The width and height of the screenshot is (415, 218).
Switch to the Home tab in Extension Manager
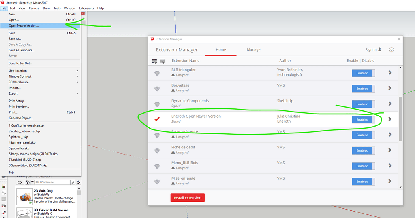click(x=221, y=50)
